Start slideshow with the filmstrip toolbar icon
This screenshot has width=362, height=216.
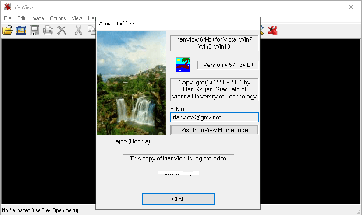tap(21, 30)
